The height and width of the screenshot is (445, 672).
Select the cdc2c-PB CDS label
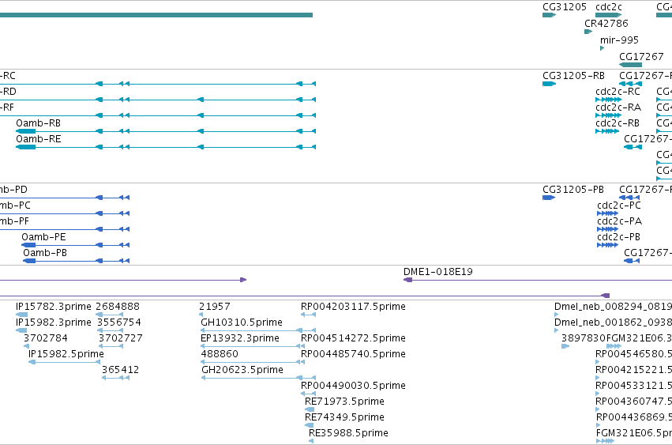[618, 237]
